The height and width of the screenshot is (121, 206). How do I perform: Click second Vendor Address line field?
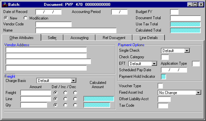coord(46,56)
